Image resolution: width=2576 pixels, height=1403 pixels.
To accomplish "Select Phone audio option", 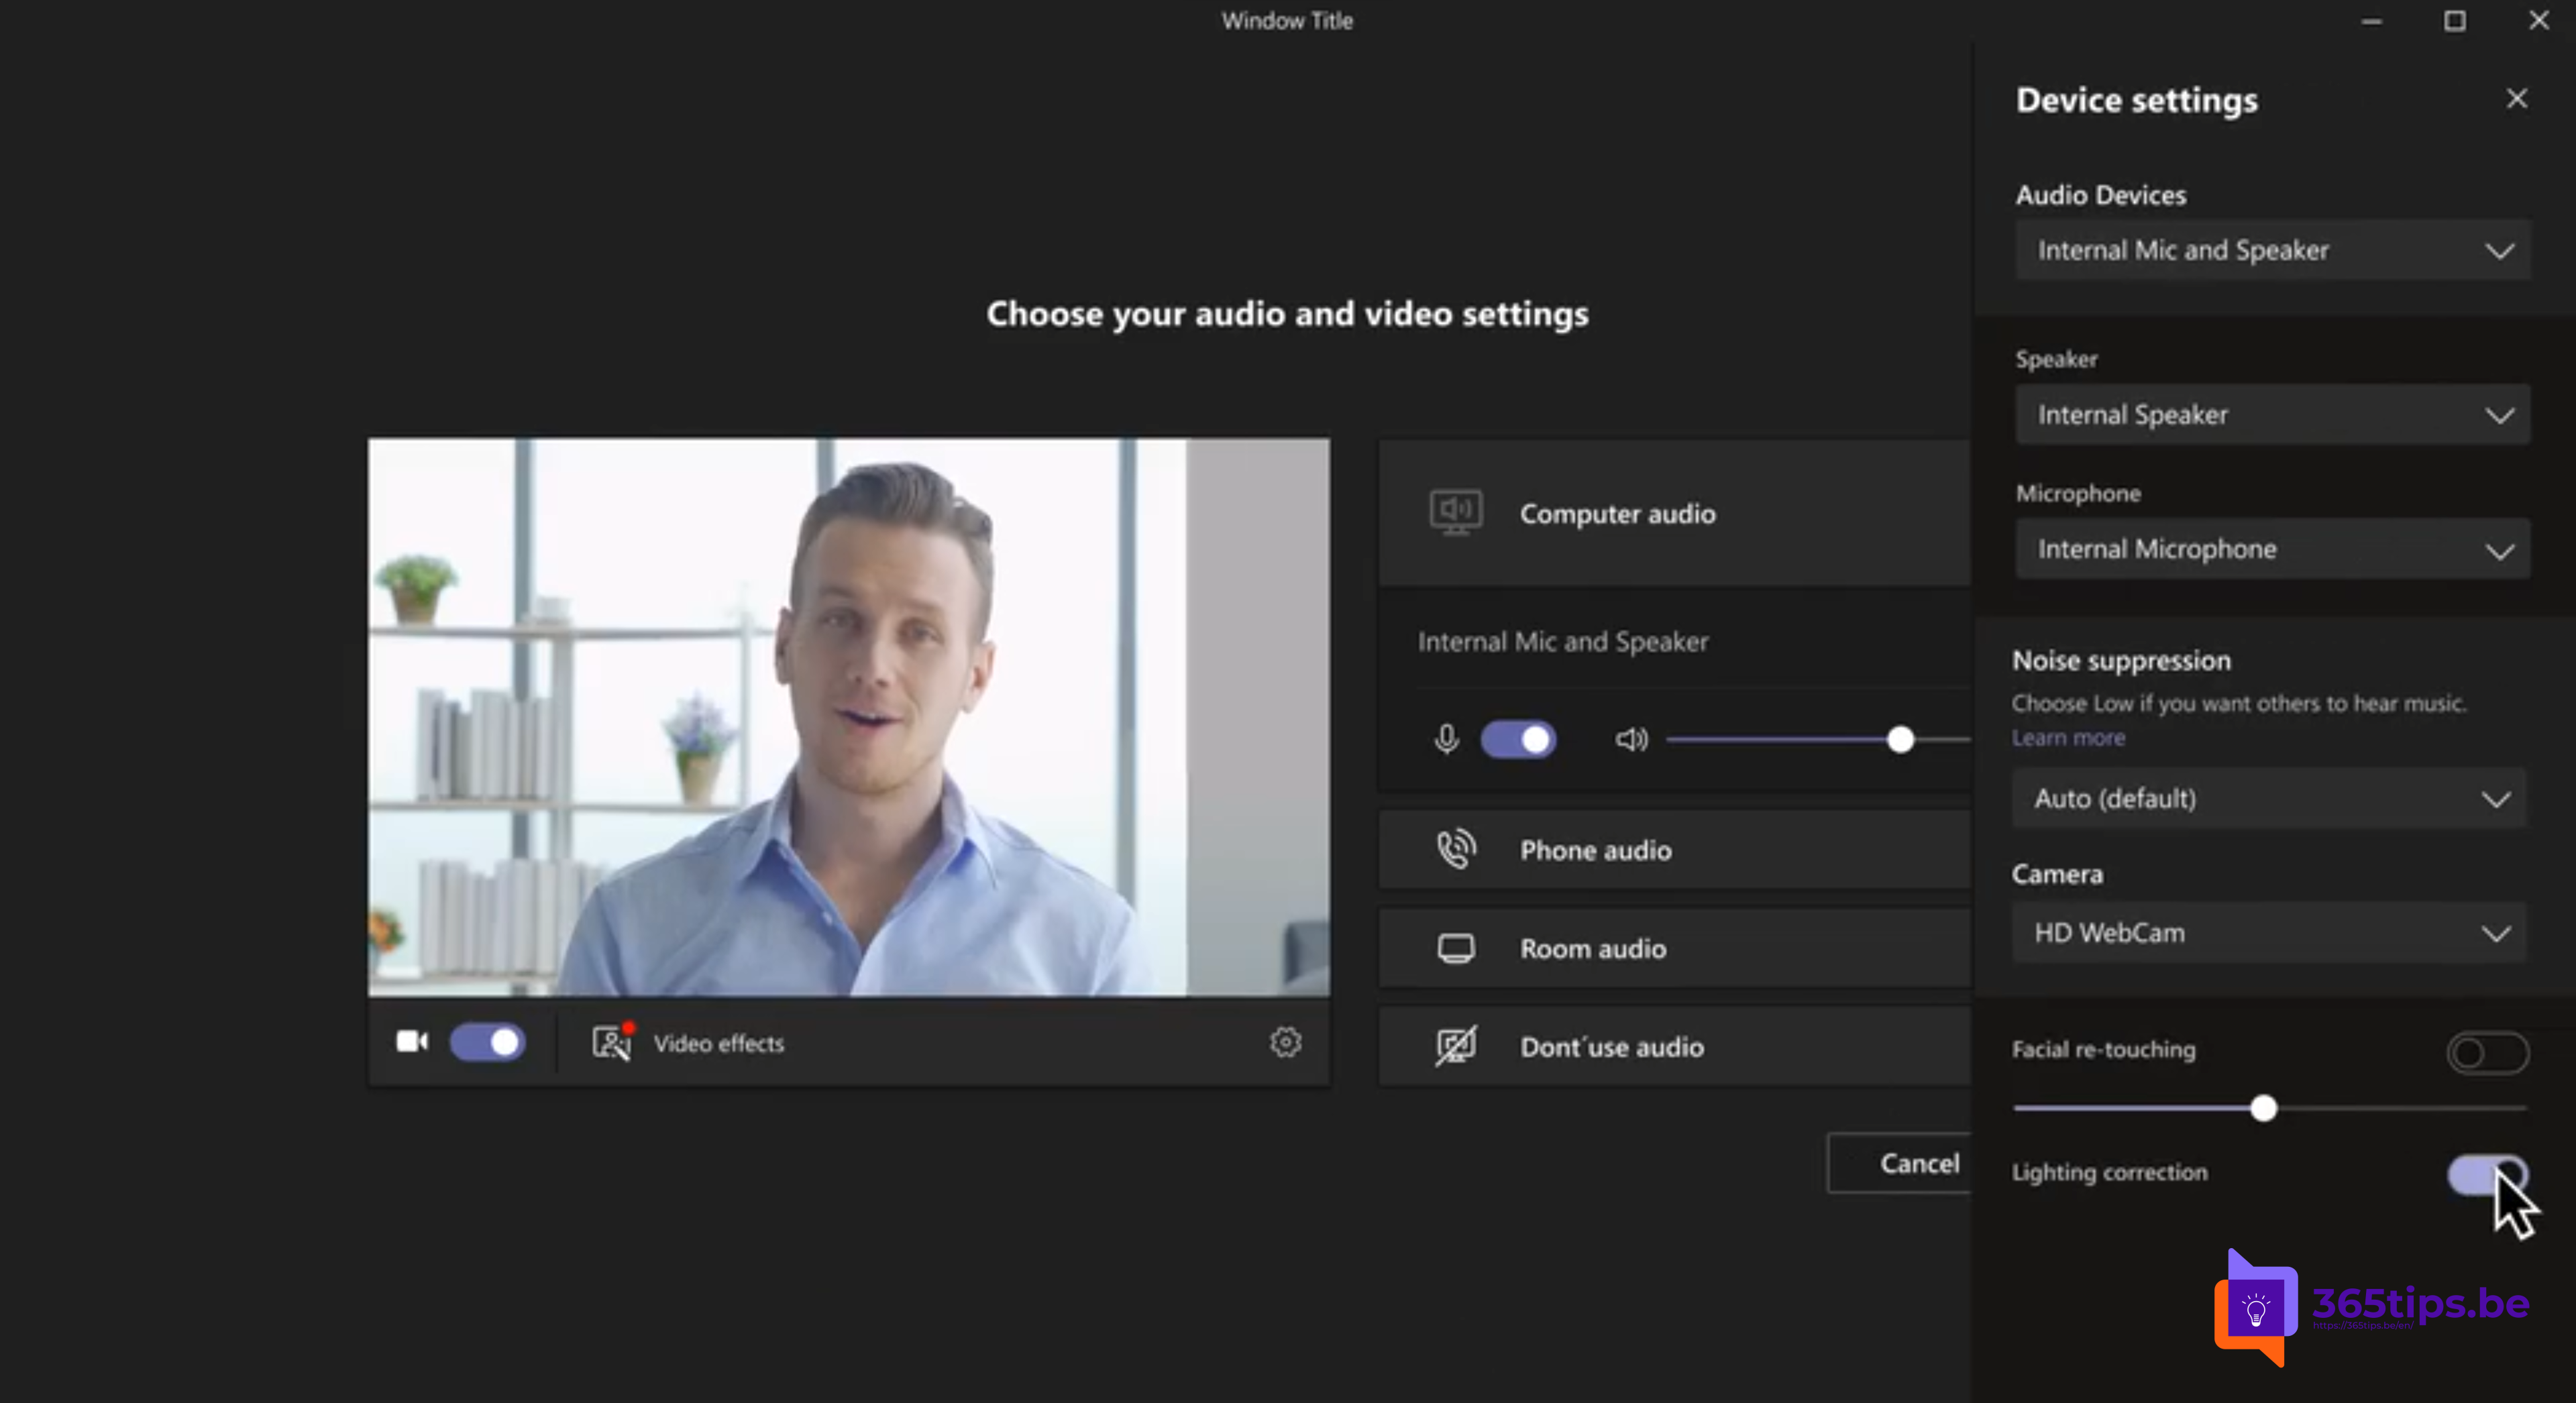I will (1672, 848).
